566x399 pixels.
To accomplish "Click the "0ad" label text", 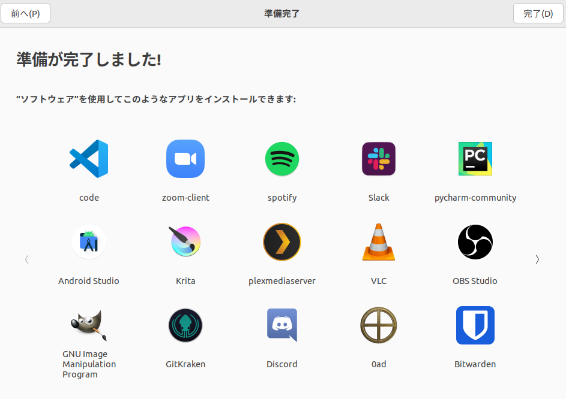I will (379, 364).
